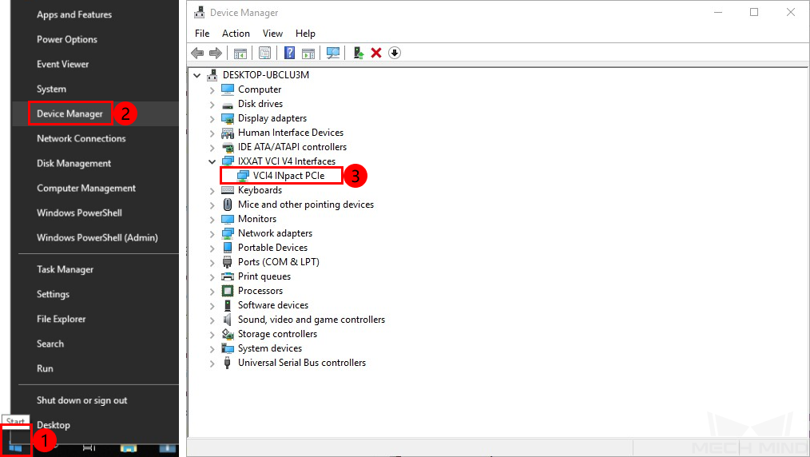Click the blue Help question mark icon
The width and height of the screenshot is (810, 457).
coord(290,53)
